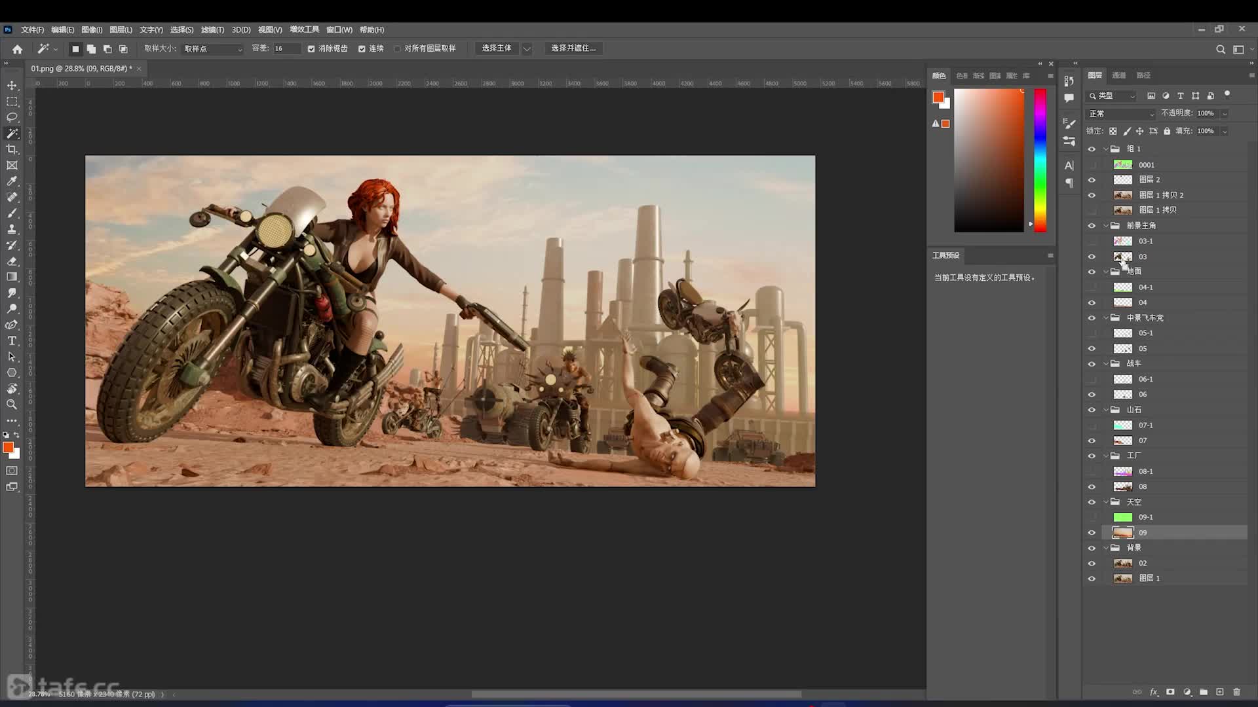Click the hue slider strip

point(1040,160)
